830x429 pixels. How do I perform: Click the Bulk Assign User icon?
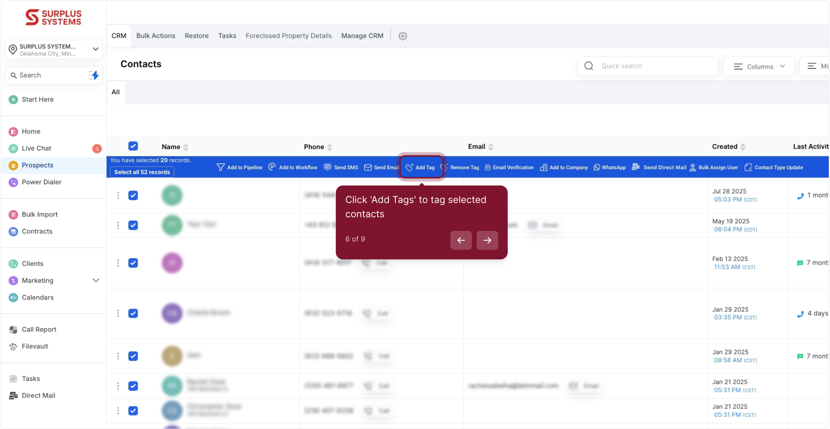point(693,167)
